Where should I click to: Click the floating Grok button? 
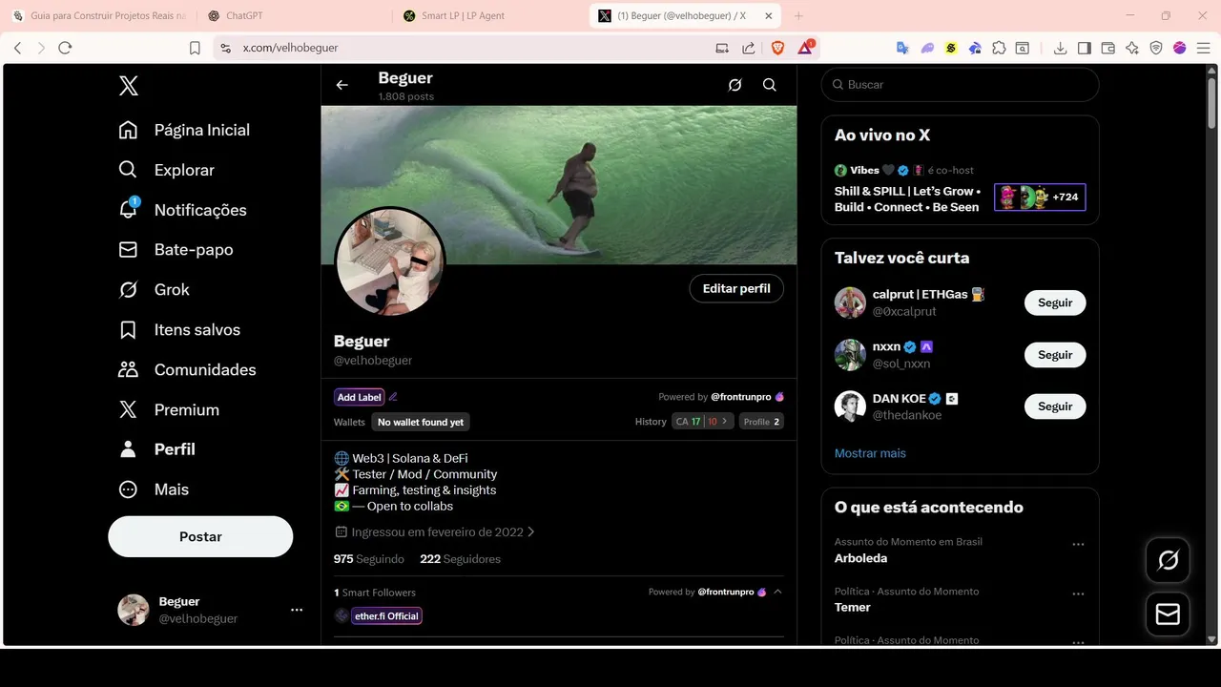[1168, 560]
